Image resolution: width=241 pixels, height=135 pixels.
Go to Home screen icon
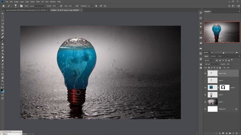(3, 6)
